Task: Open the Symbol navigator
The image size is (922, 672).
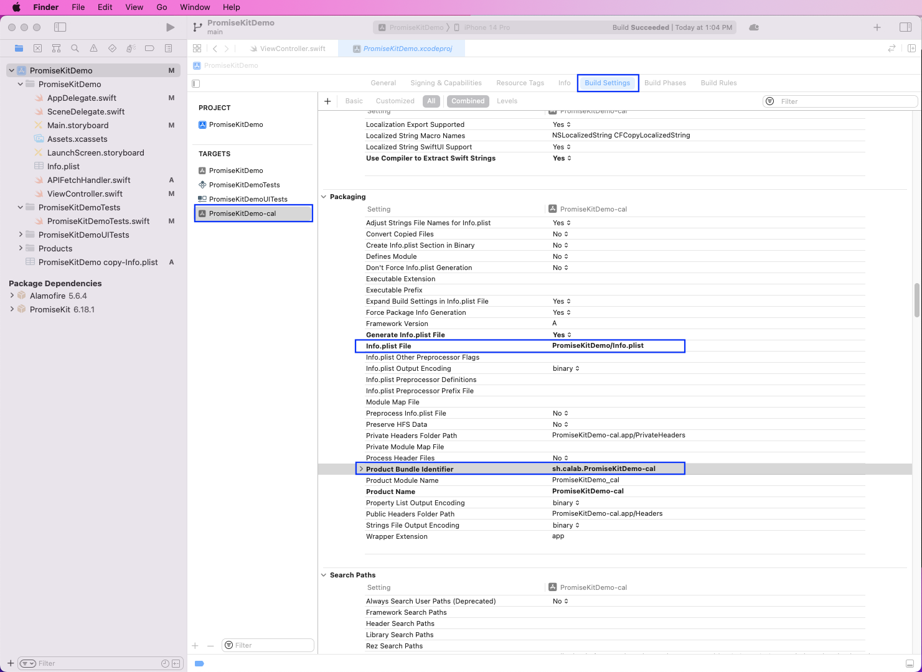Action: [x=56, y=48]
